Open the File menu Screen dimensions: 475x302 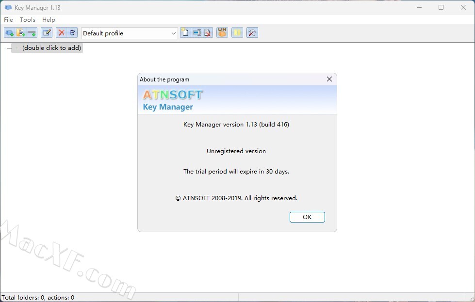point(8,20)
